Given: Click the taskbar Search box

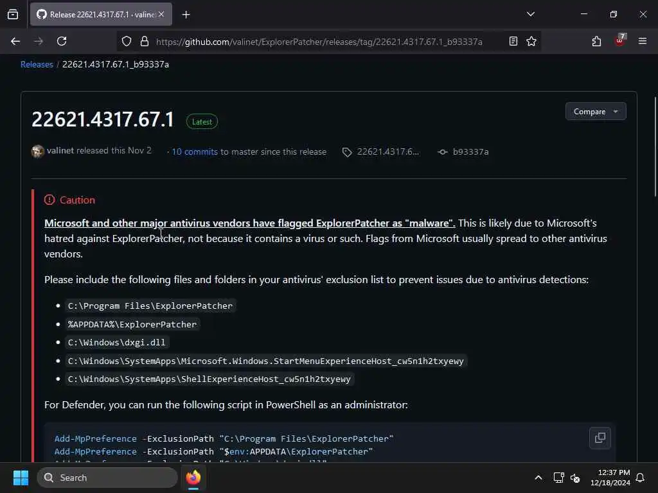Looking at the screenshot, I should pos(107,478).
